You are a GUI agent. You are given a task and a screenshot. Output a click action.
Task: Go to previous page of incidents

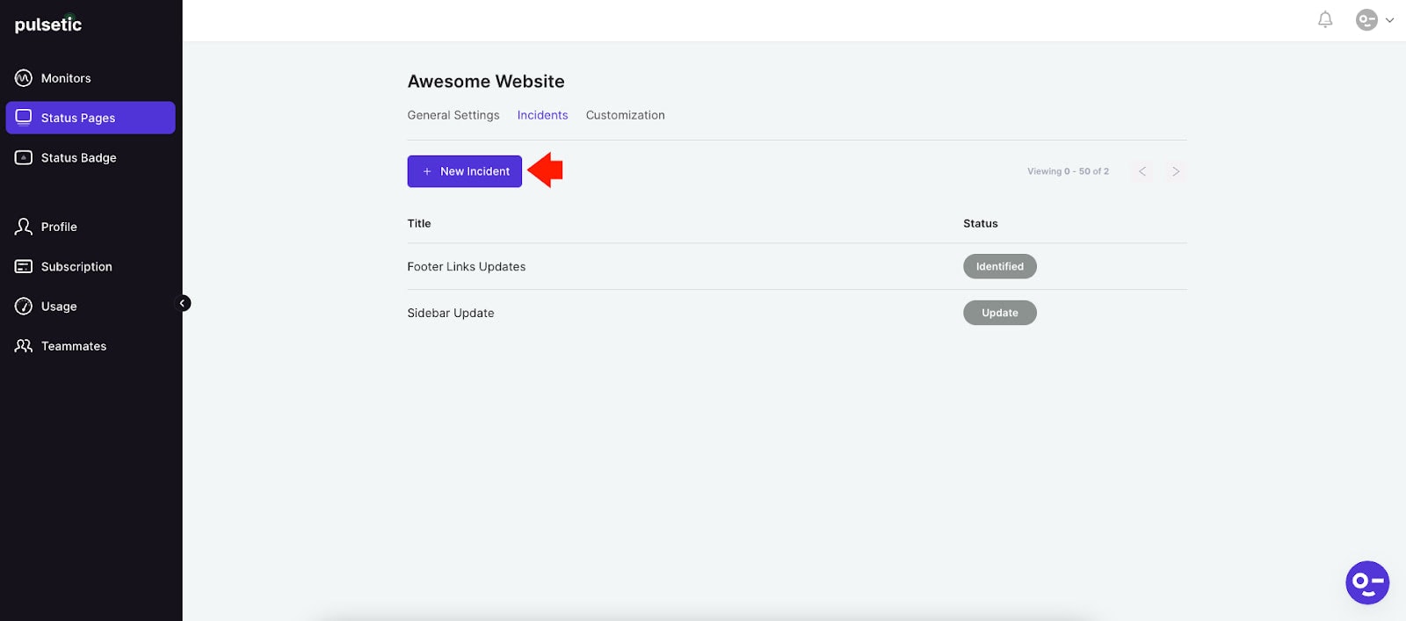pyautogui.click(x=1142, y=171)
